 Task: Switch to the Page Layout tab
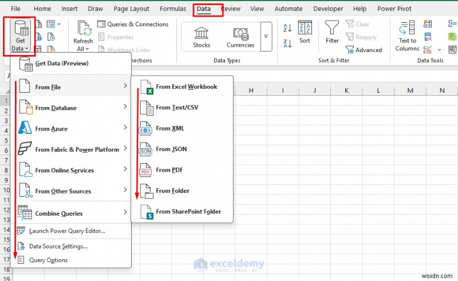click(x=132, y=9)
